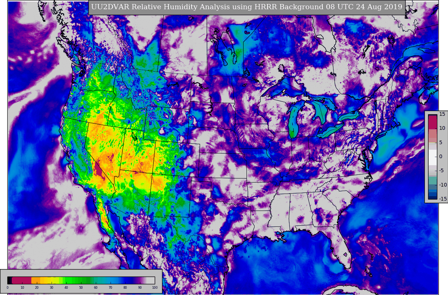
Task: Click the -5 label on the right colorbar
Action: coord(441,170)
